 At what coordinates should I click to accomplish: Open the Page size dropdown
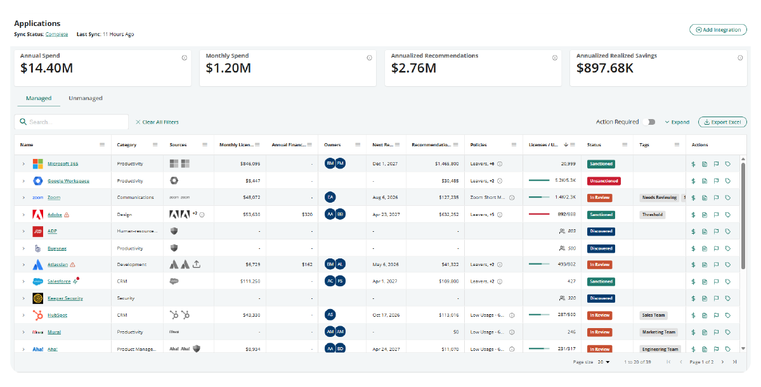tap(603, 362)
